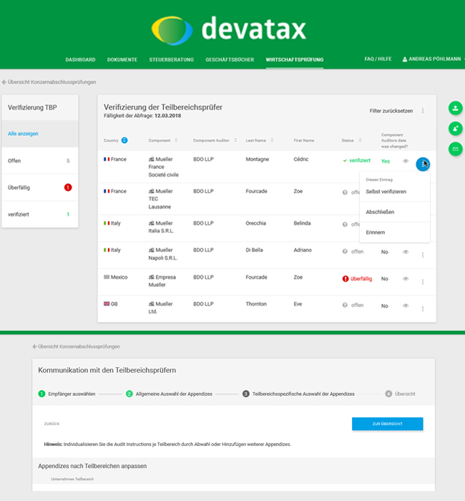Viewport: 465px width, 501px height.
Task: Click 'Filter zurücksetzen' to reset filters
Action: pos(391,111)
